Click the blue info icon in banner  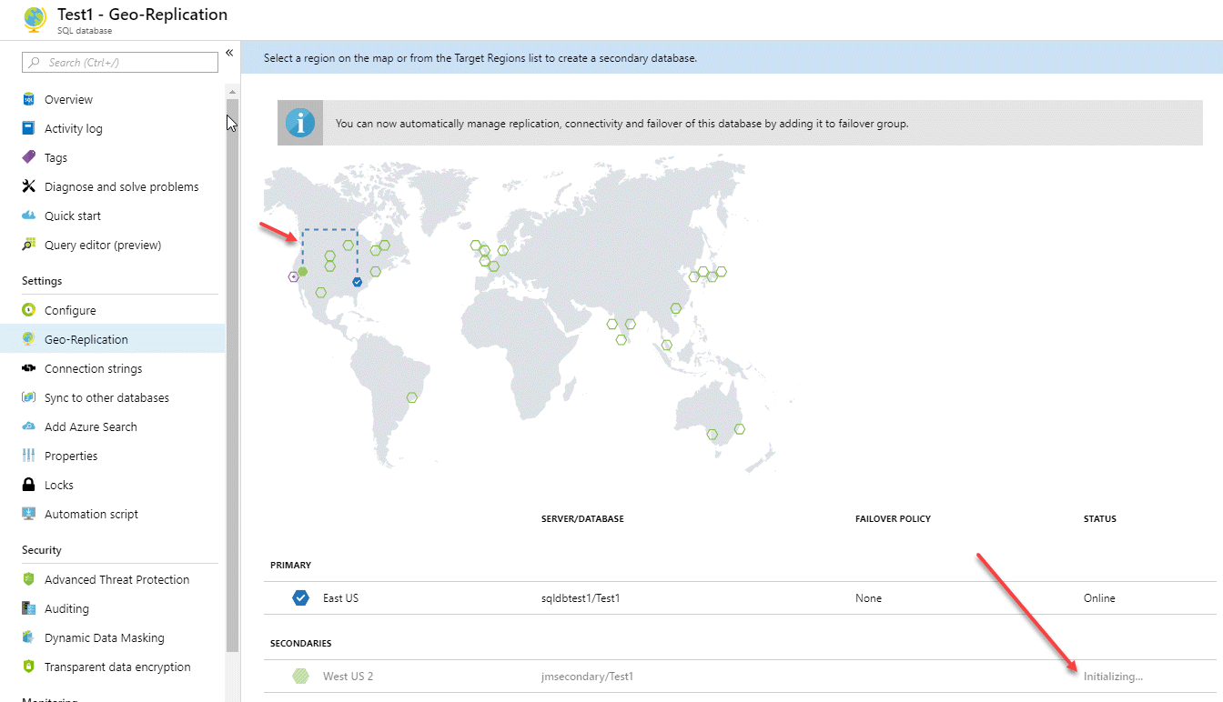coord(300,123)
